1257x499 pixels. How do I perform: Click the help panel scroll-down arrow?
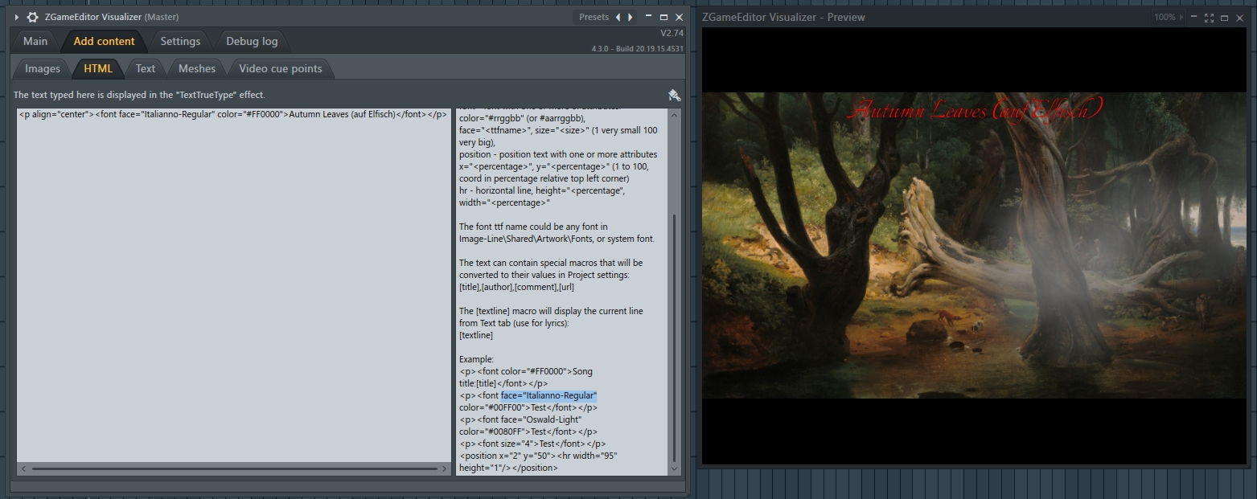pyautogui.click(x=675, y=468)
